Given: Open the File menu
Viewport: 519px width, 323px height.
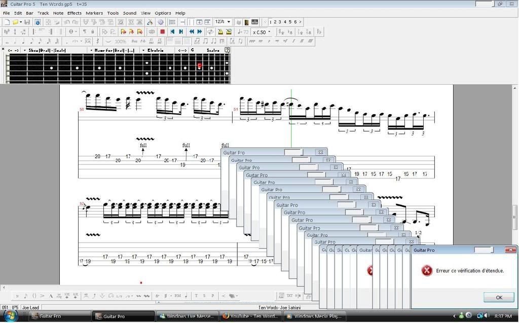Looking at the screenshot, I should (x=6, y=13).
